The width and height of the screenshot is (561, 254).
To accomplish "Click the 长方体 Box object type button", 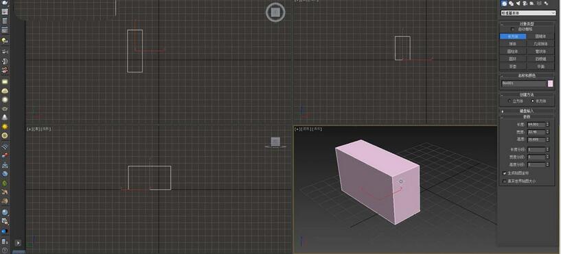I will point(513,36).
